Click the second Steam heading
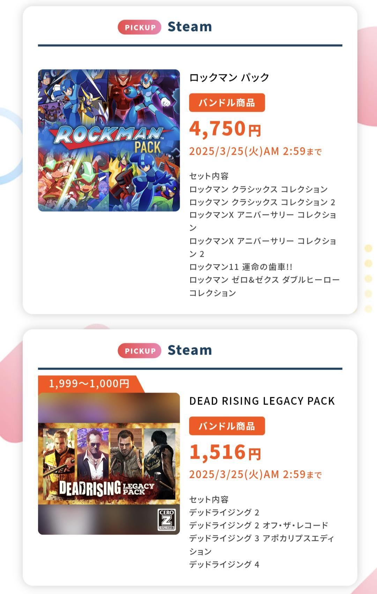 [190, 350]
